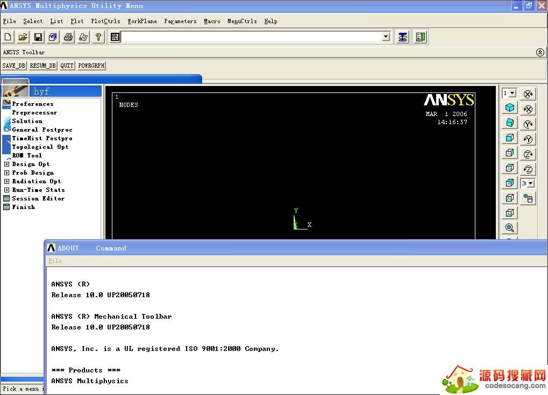
Task: Open the File menu in Utility Menu
Action: click(10, 21)
